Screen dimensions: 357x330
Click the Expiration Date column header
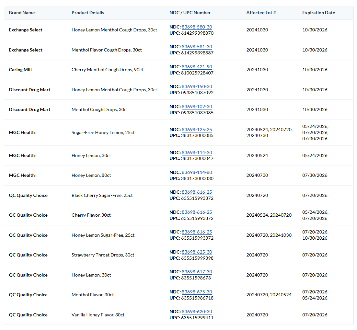pyautogui.click(x=318, y=13)
